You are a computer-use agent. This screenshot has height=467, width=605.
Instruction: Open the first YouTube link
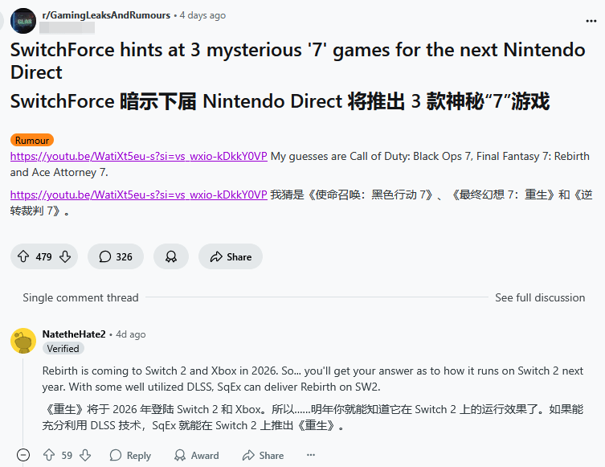(x=138, y=156)
